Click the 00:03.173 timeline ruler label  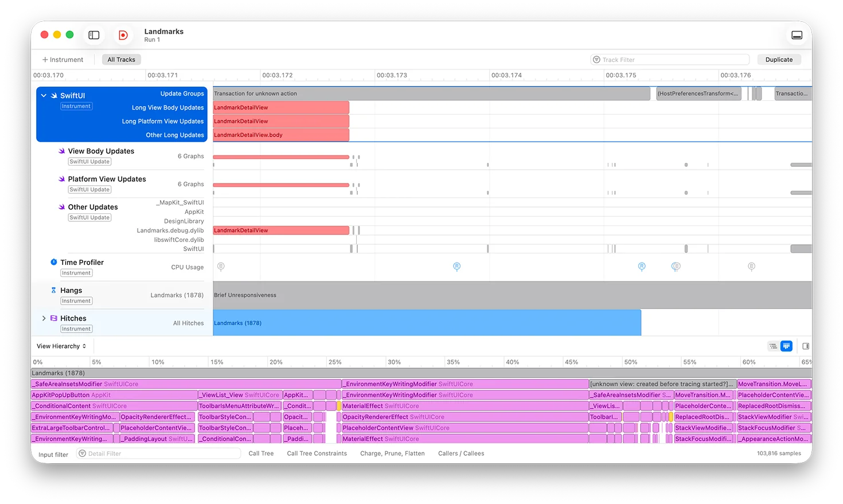pos(392,75)
